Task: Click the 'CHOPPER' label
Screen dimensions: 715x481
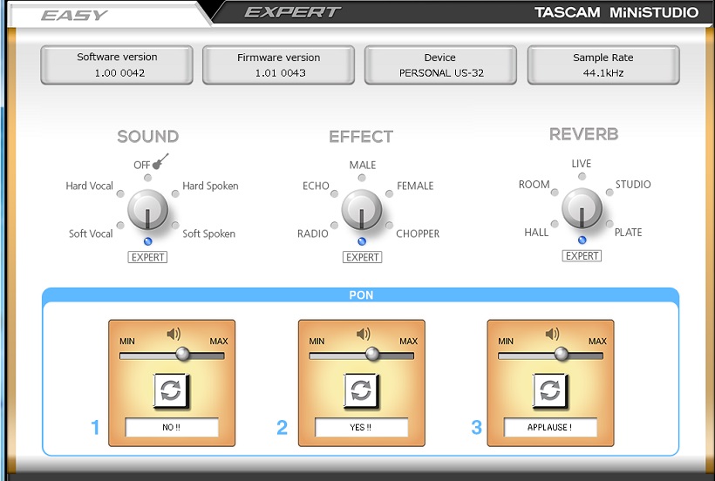Action: (x=418, y=234)
